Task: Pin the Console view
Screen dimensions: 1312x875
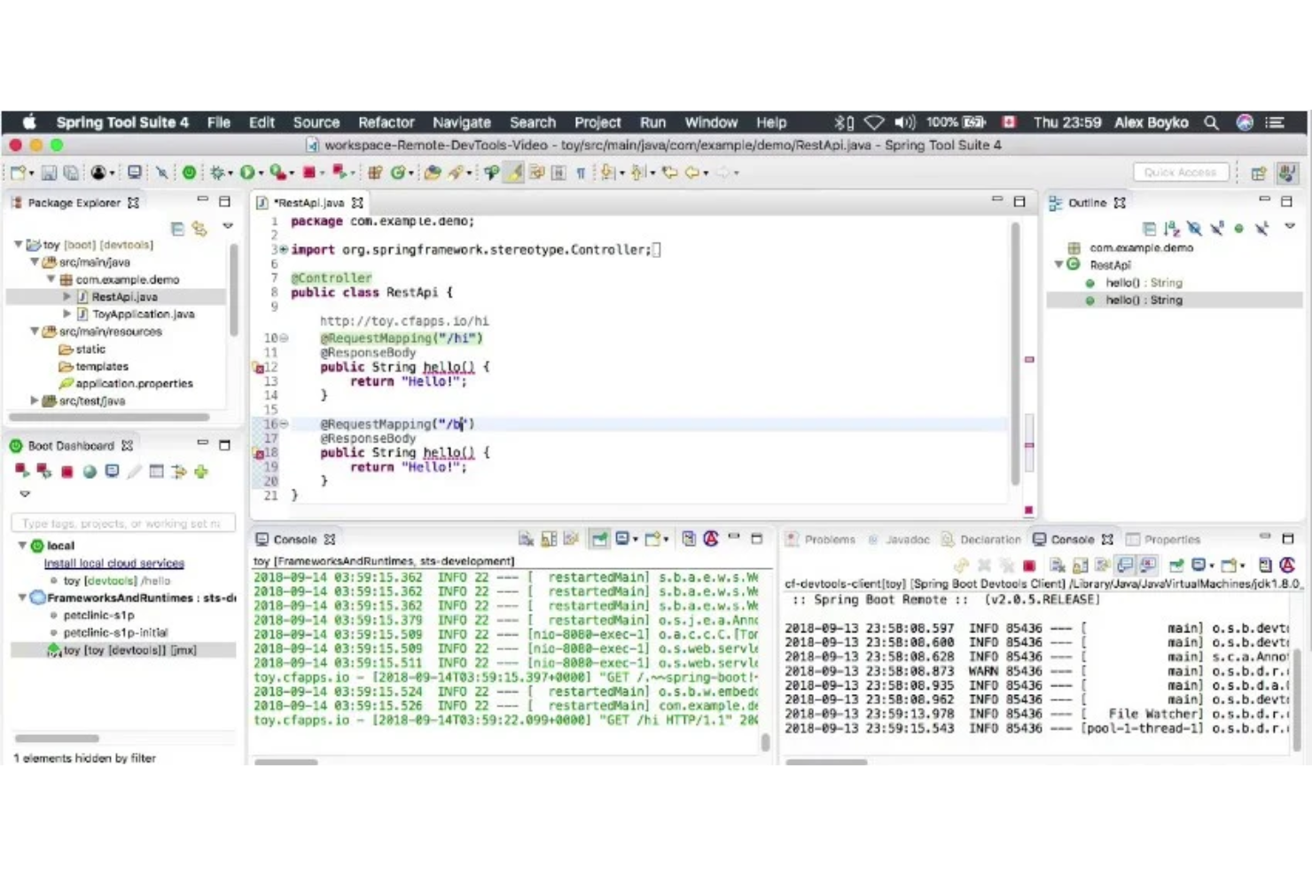Action: pos(601,538)
